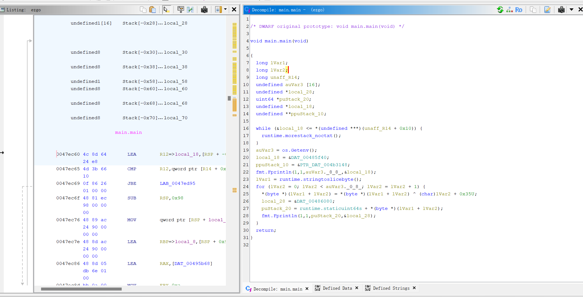Click local_58 undefined1 stack variable
The image size is (583, 297).
click(x=176, y=81)
